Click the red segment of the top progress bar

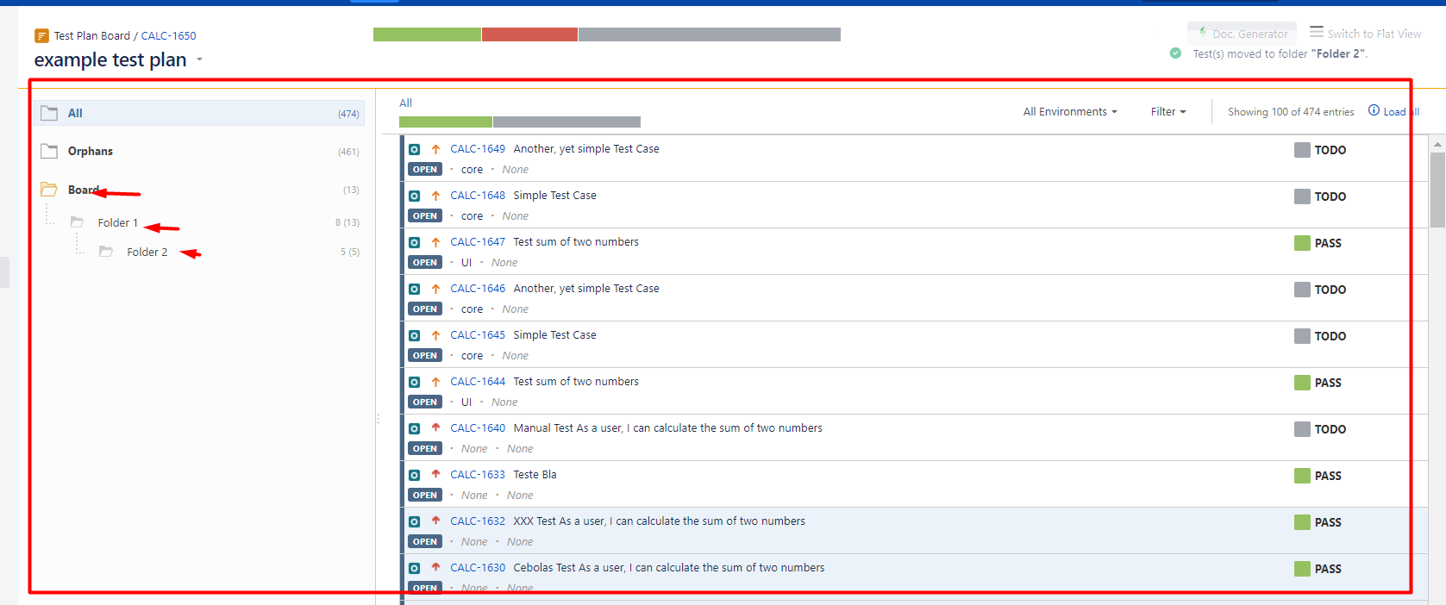529,34
